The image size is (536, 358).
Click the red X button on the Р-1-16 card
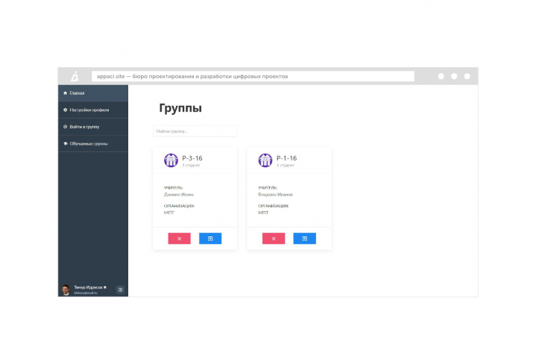pos(274,239)
